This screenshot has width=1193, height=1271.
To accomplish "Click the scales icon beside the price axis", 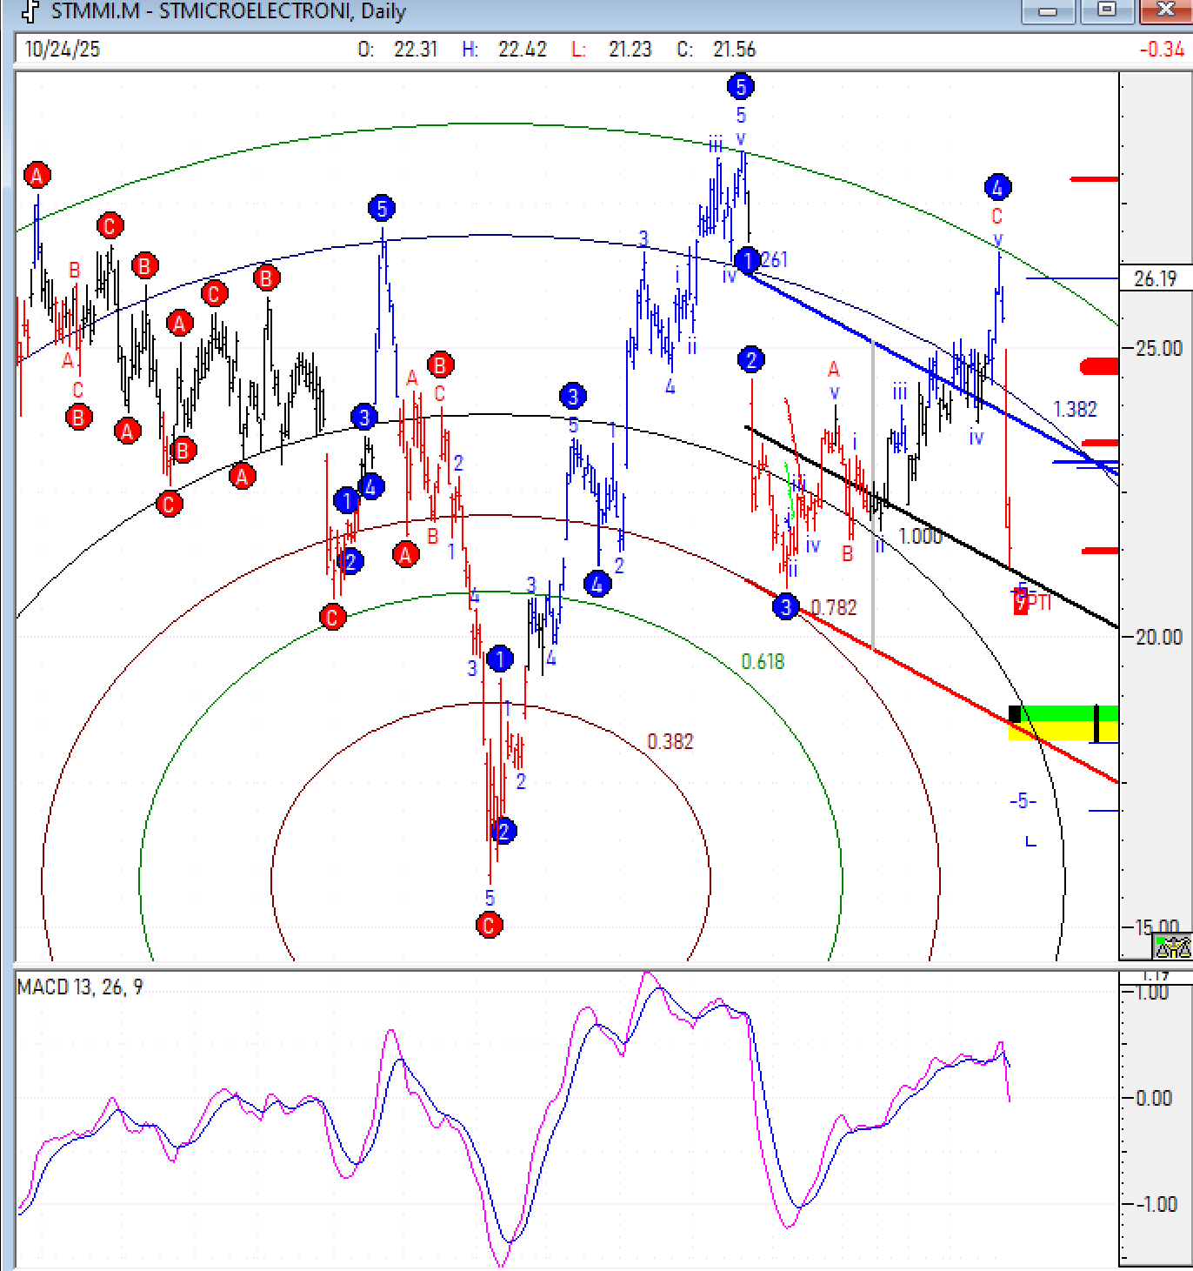I will [x=1172, y=946].
